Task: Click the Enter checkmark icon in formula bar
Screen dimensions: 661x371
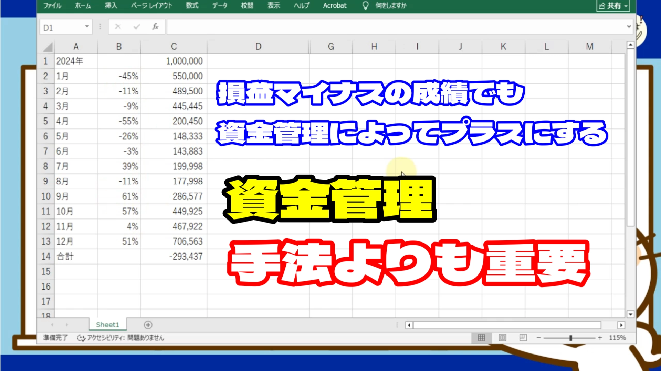Action: [x=137, y=26]
